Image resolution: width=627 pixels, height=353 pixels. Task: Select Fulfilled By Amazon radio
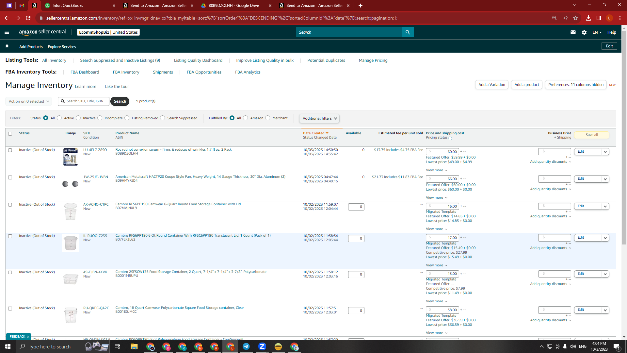(246, 118)
